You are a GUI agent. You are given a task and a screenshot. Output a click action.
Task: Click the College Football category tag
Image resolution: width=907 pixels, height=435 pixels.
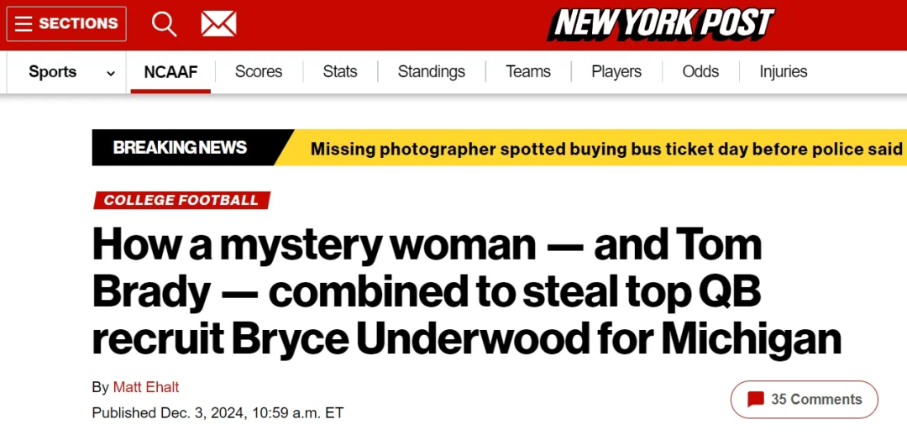coord(181,200)
